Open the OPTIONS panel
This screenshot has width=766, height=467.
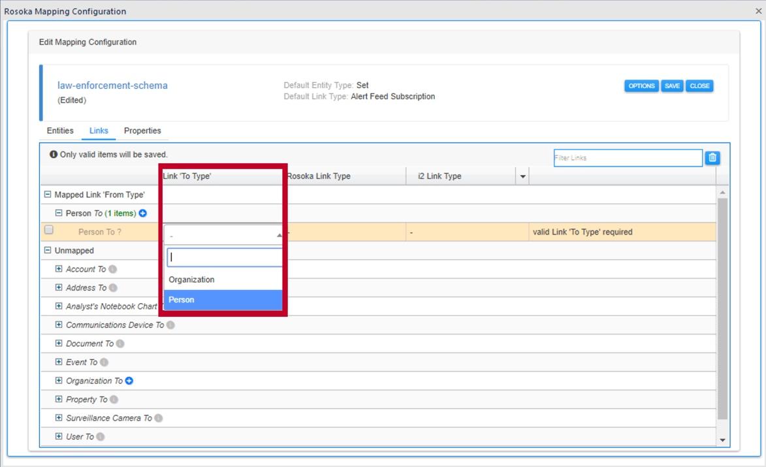point(641,86)
